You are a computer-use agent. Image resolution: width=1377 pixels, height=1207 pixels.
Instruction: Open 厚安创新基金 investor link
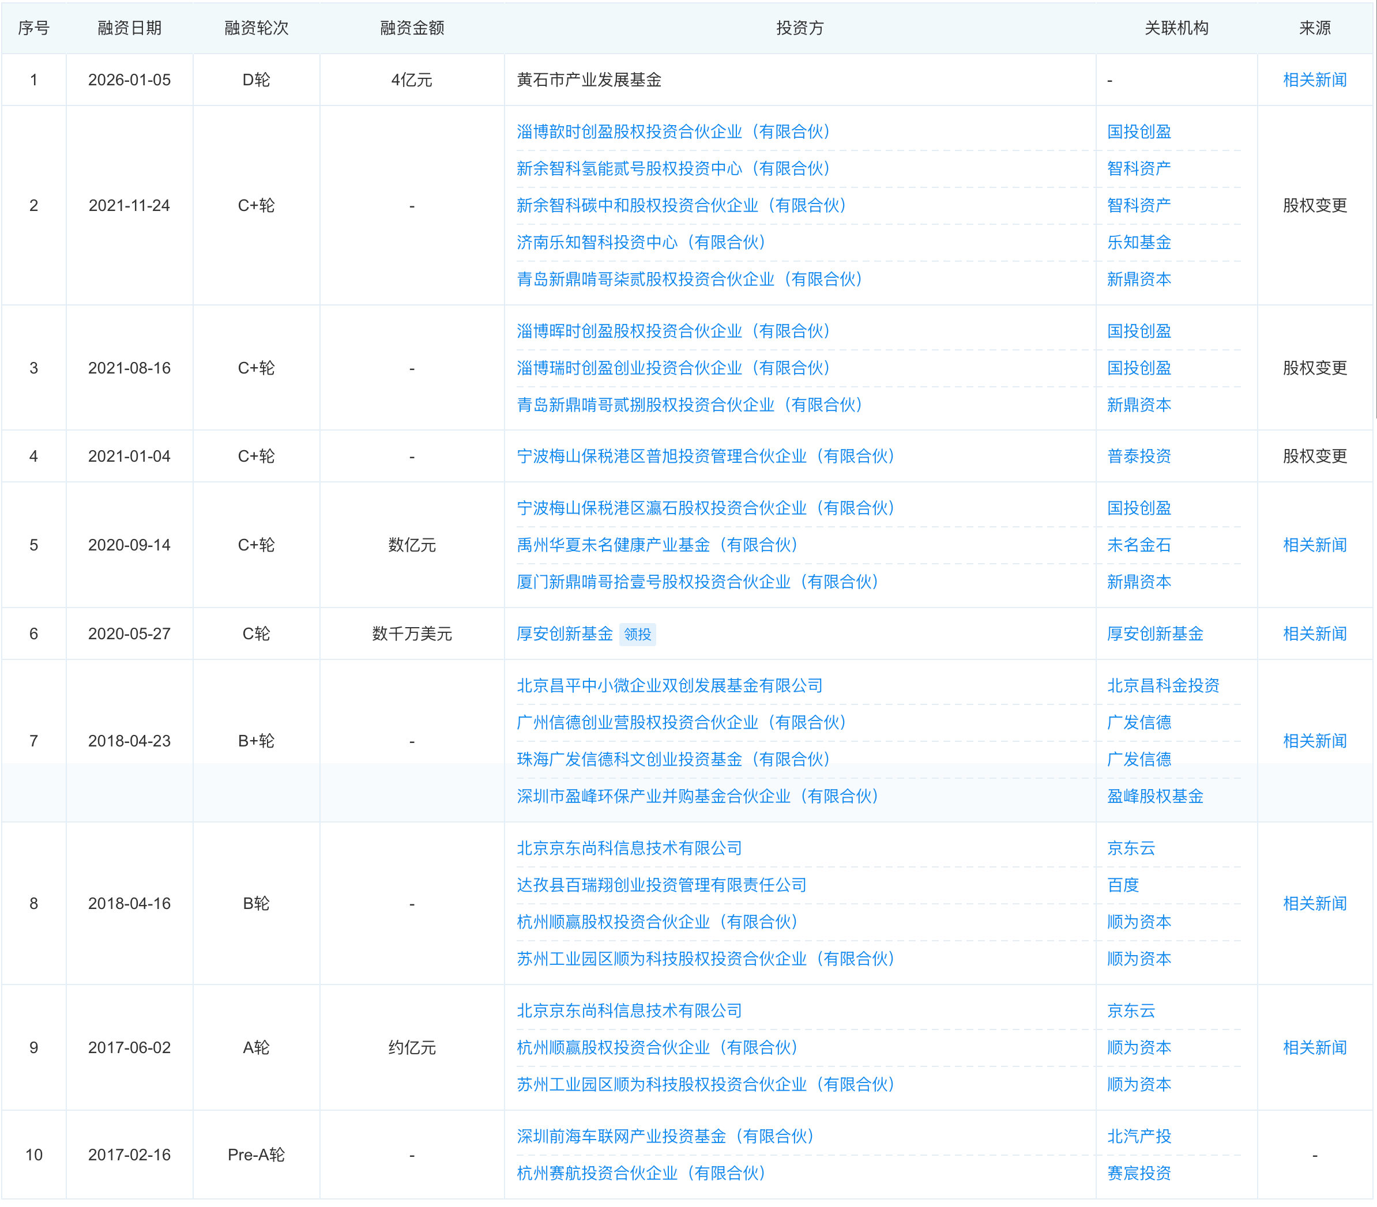pyautogui.click(x=565, y=633)
